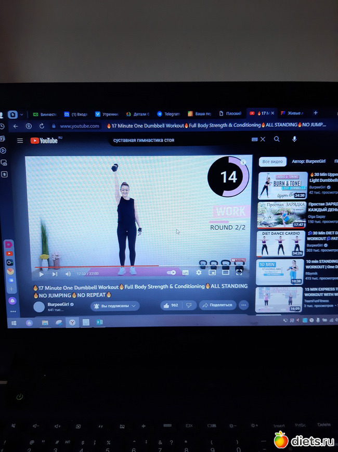Toggle subtitles on the video
This screenshot has height=452, width=338.
185,273
